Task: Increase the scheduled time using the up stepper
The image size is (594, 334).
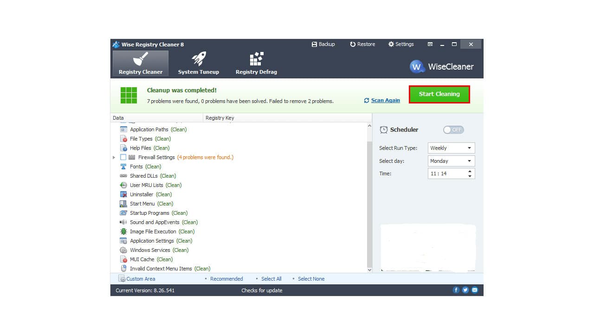Action: [x=469, y=171]
